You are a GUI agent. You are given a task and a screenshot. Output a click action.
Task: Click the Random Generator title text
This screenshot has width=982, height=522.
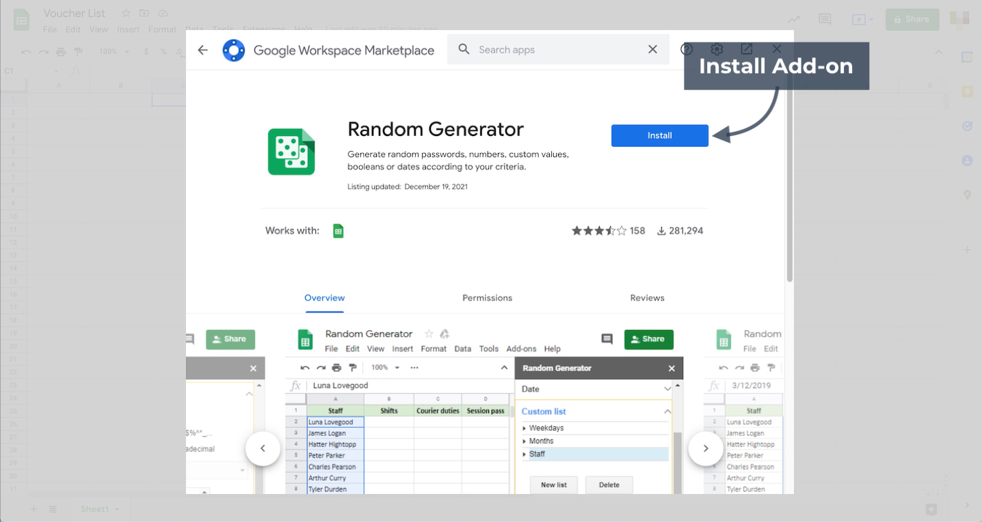click(x=436, y=129)
